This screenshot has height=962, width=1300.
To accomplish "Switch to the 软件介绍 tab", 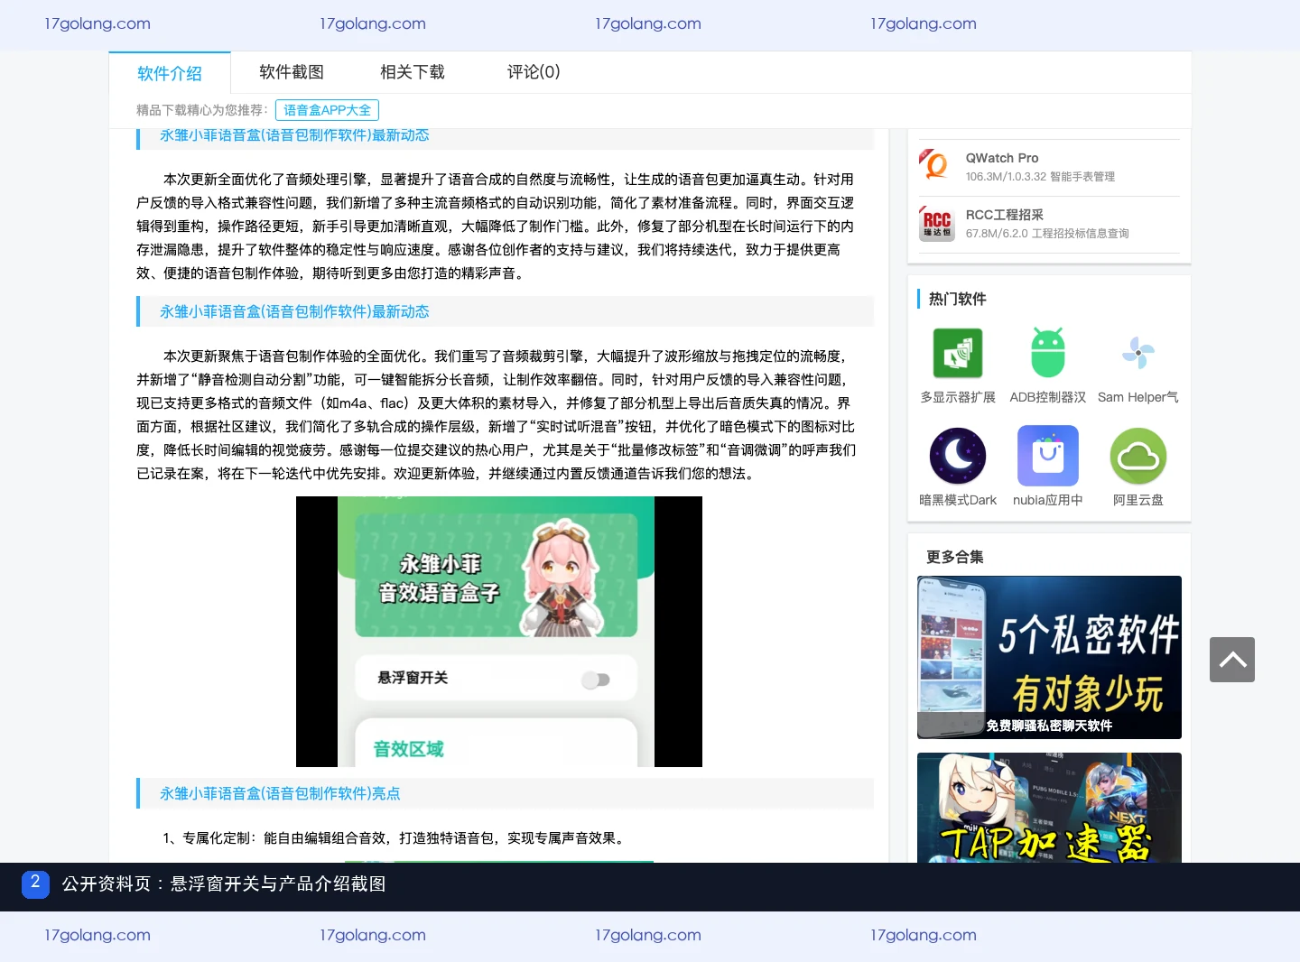I will pyautogui.click(x=170, y=73).
